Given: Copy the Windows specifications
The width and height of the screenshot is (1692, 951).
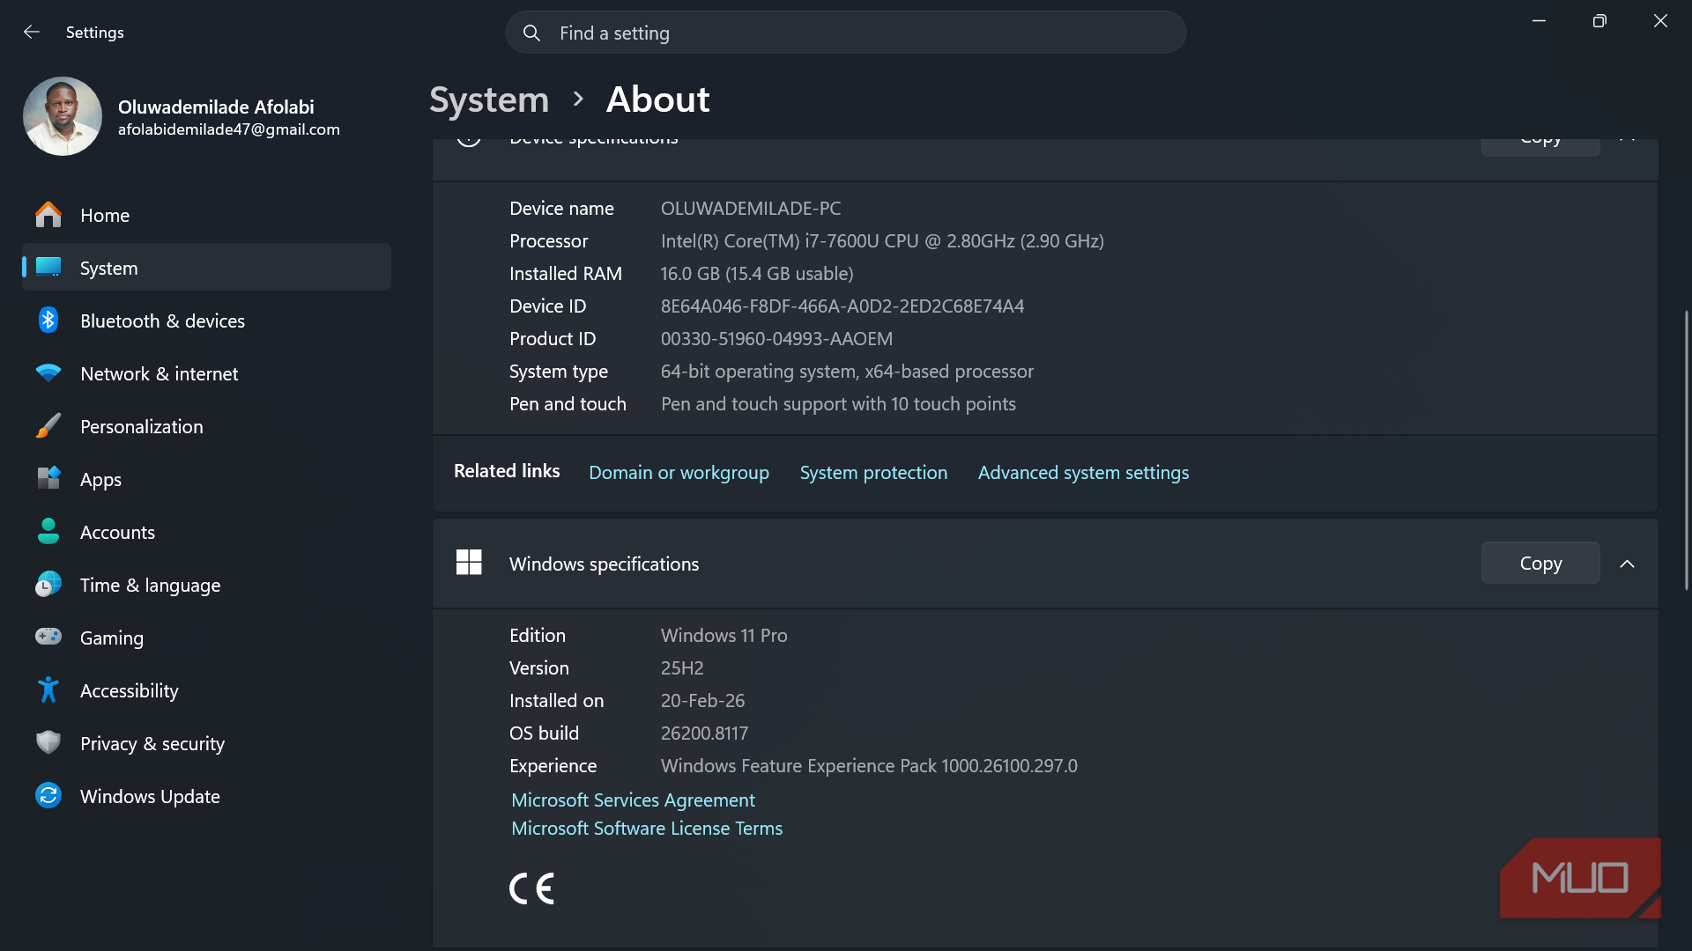Looking at the screenshot, I should pyautogui.click(x=1540, y=563).
